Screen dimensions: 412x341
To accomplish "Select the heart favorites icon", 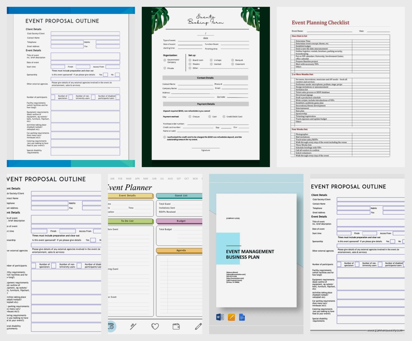I will coord(155,327).
